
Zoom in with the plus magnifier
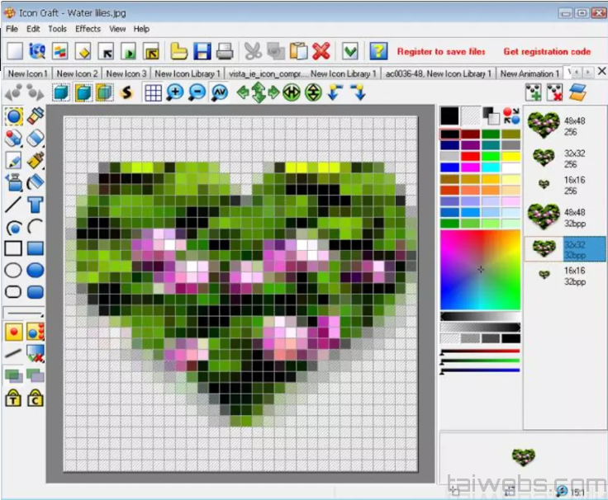(x=175, y=92)
